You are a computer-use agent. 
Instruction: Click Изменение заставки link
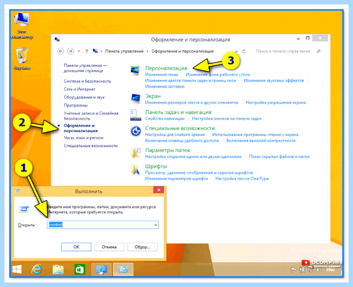click(165, 86)
